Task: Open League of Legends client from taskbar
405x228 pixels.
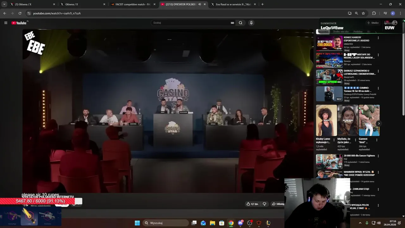Action: 268,223
